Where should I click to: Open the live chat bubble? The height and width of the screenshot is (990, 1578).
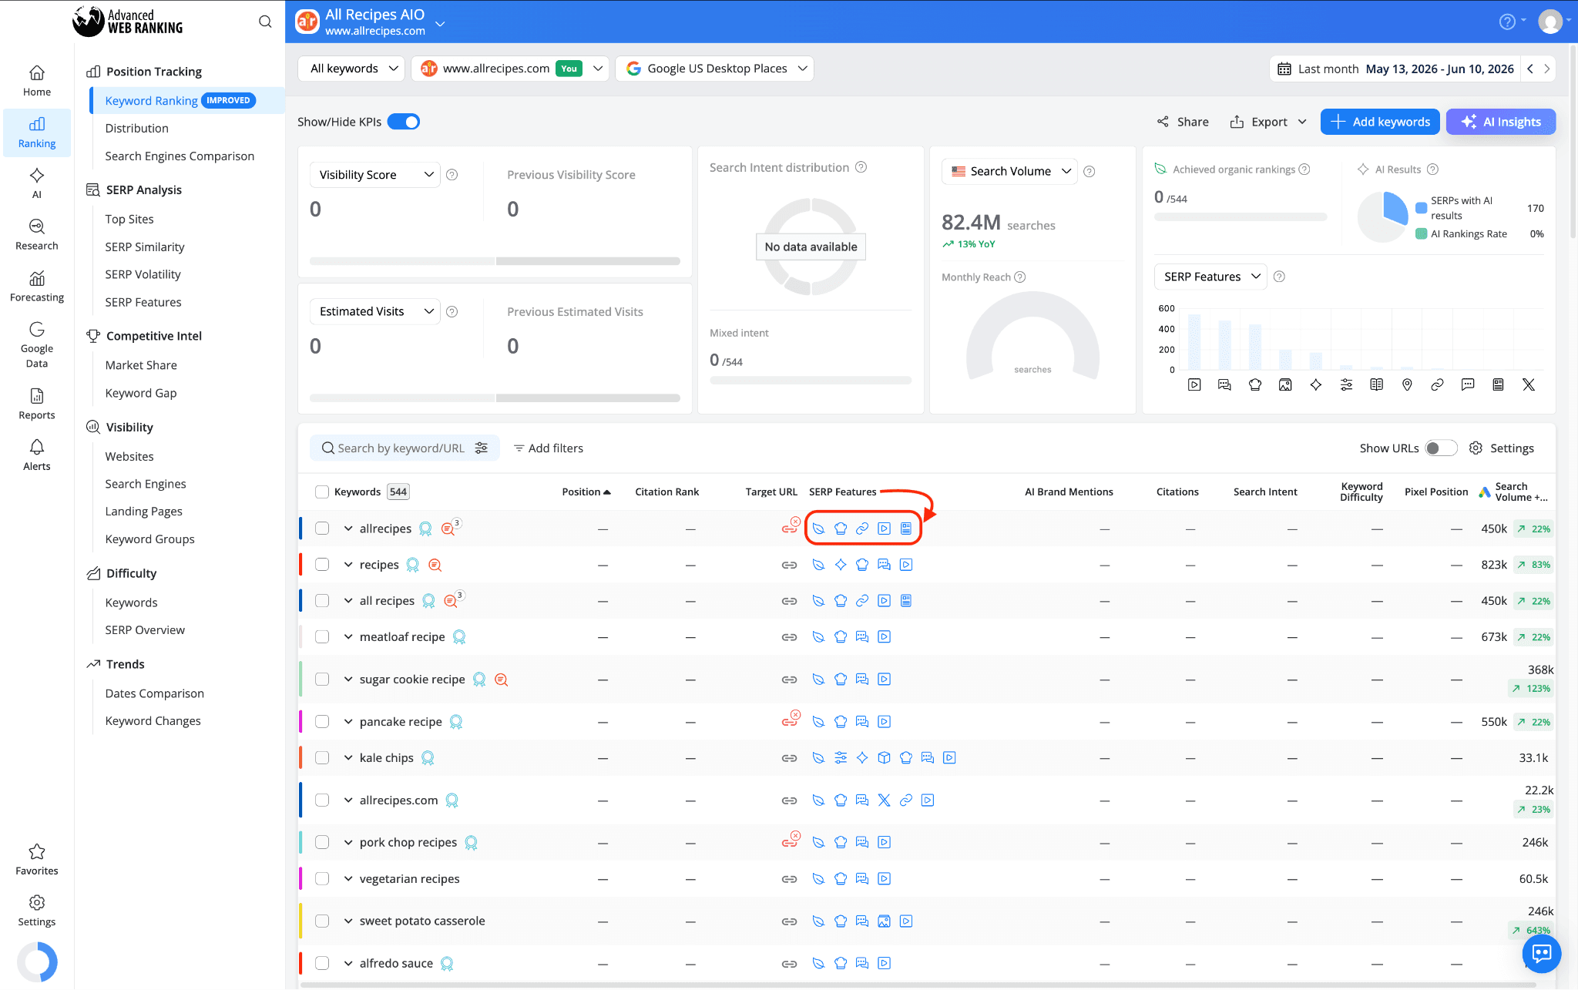[1542, 954]
